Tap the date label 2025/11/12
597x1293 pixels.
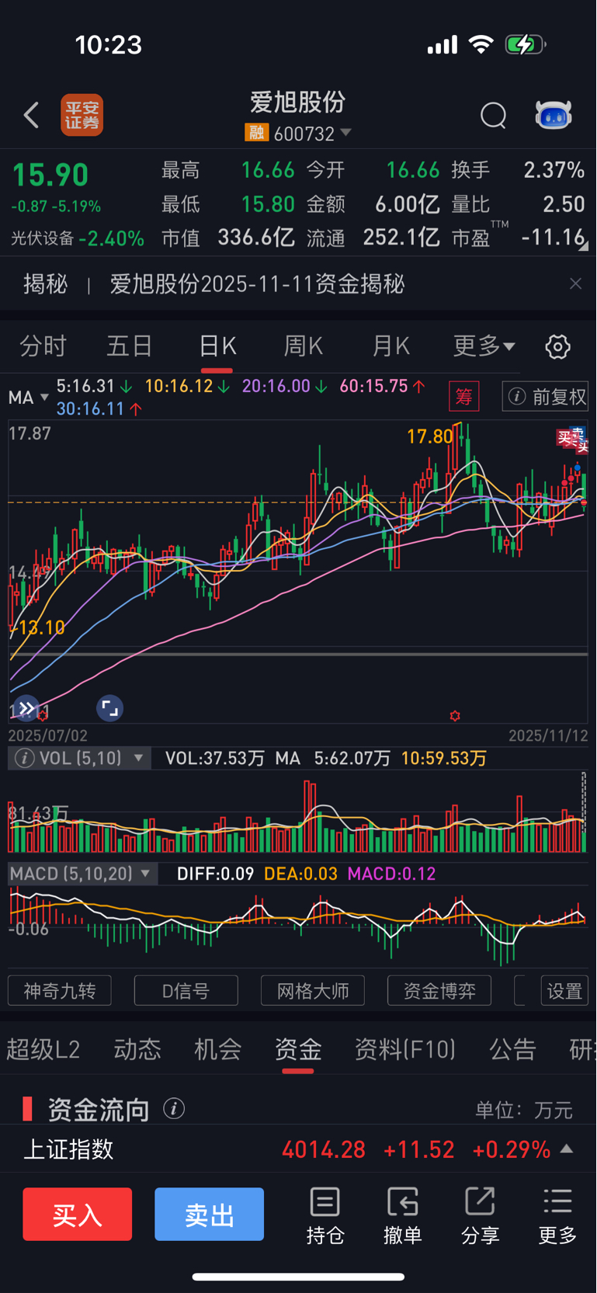point(548,735)
